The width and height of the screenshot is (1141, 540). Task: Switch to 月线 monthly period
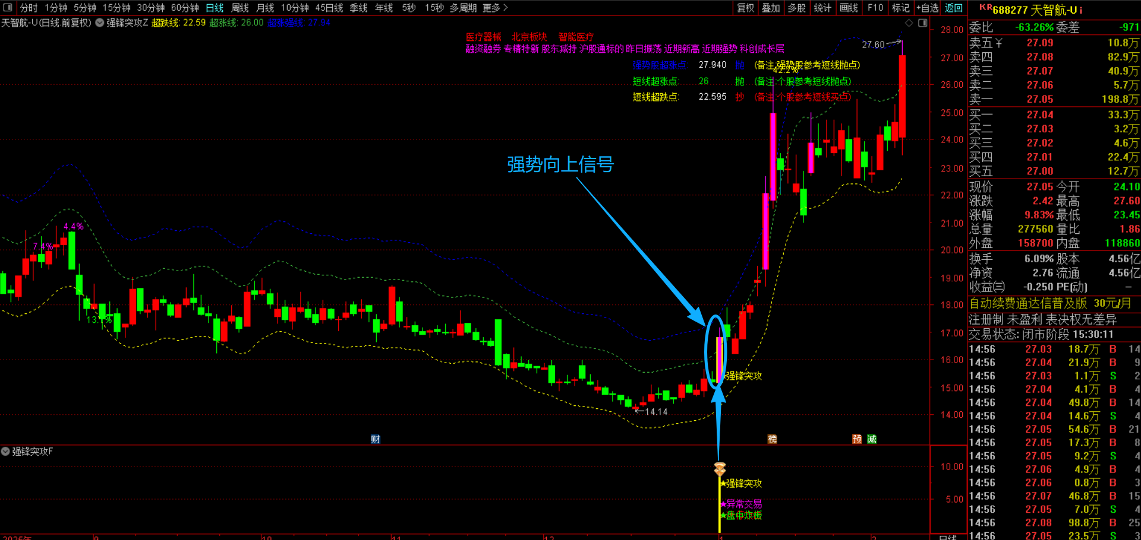click(265, 8)
